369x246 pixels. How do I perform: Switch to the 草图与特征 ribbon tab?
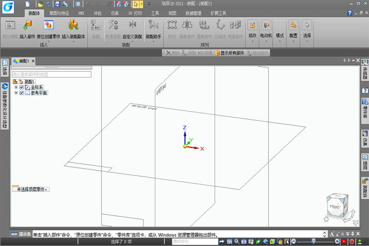[59, 13]
